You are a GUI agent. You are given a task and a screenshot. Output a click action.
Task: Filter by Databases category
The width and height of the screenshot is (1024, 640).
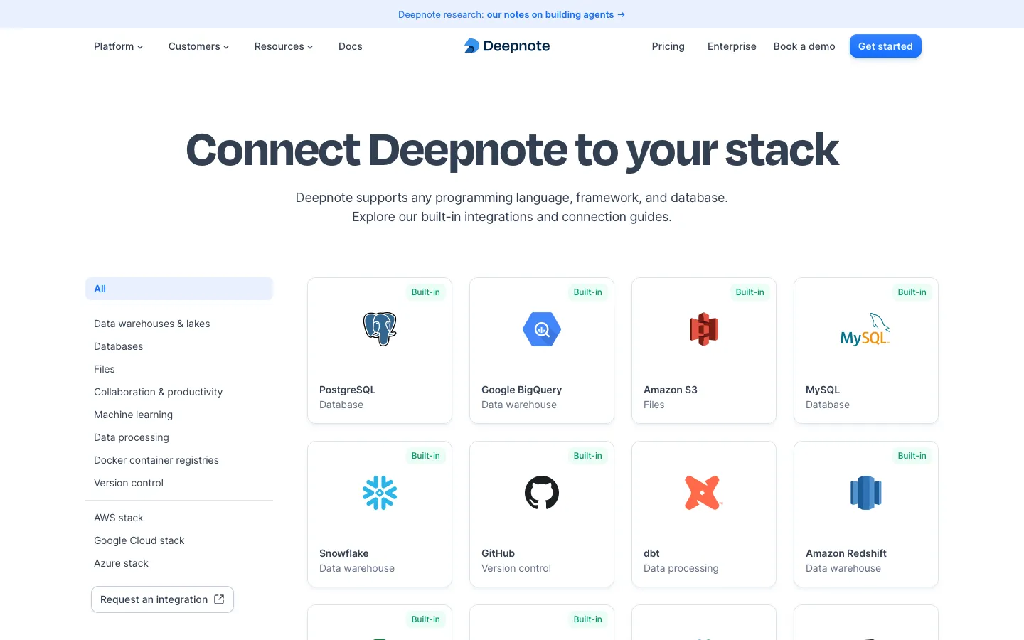[x=119, y=346]
